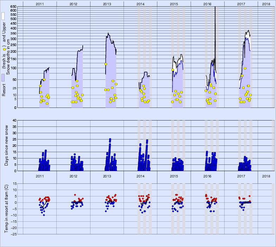Click the 2013 yellow fresh snow dot near 120 cm
276x247 pixels.
pos(106,64)
